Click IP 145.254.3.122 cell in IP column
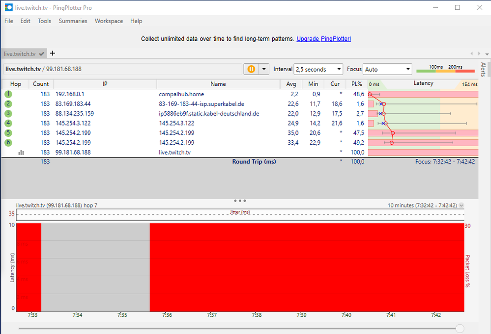The width and height of the screenshot is (491, 334). [73, 123]
